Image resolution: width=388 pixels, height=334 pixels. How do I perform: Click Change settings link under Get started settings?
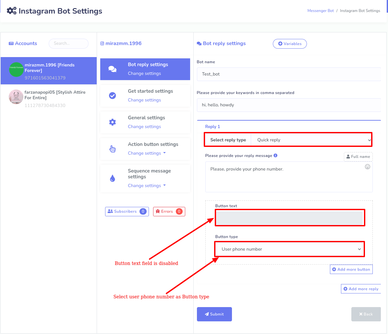point(144,100)
